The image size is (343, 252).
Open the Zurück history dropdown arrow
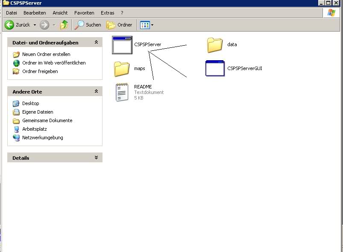tap(35, 25)
